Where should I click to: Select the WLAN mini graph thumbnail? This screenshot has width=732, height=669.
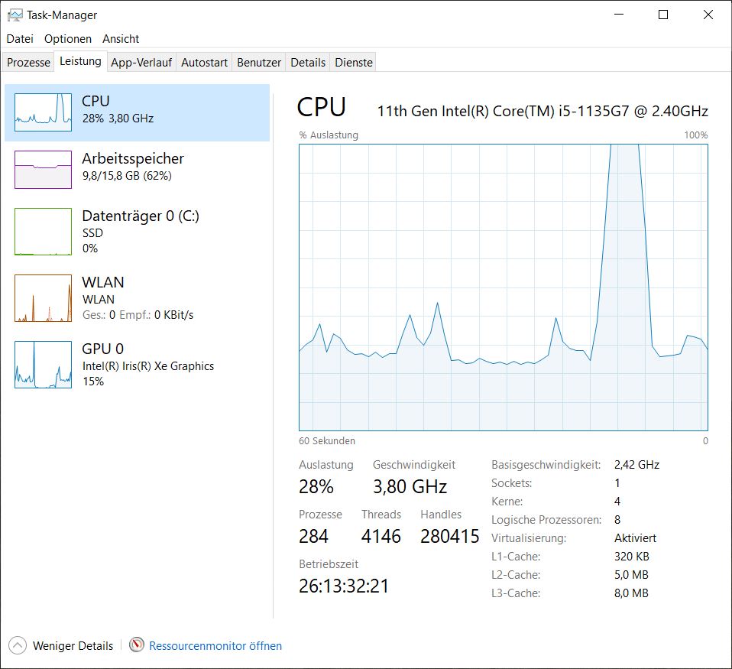tap(43, 298)
